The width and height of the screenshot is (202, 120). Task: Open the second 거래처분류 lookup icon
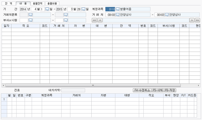pos(66,15)
